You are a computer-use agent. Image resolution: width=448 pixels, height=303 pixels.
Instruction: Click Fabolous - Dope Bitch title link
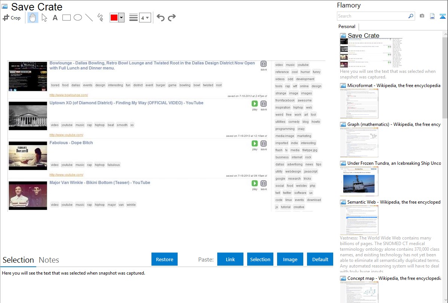tap(71, 143)
